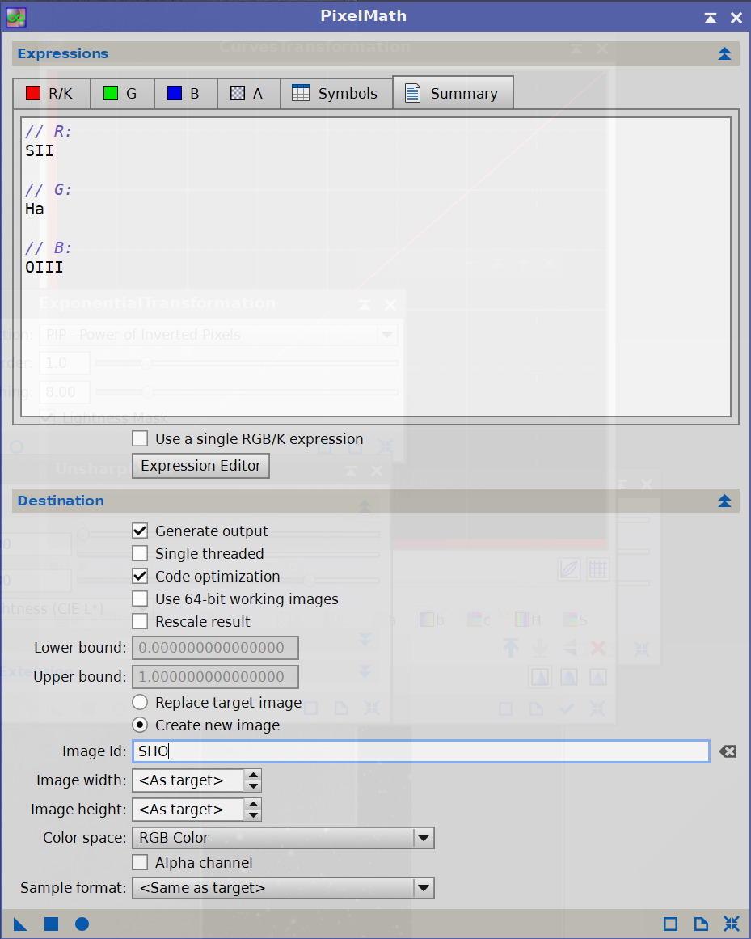
Task: Switch to the R/K channel tab
Action: click(x=50, y=94)
